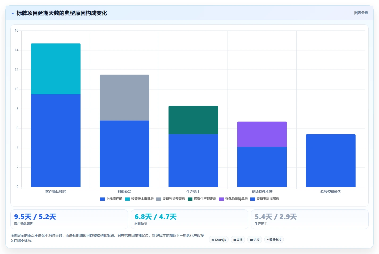Toggle the 设置生产锁定后 legend series
Screen dimensions: 379x254
202,199
